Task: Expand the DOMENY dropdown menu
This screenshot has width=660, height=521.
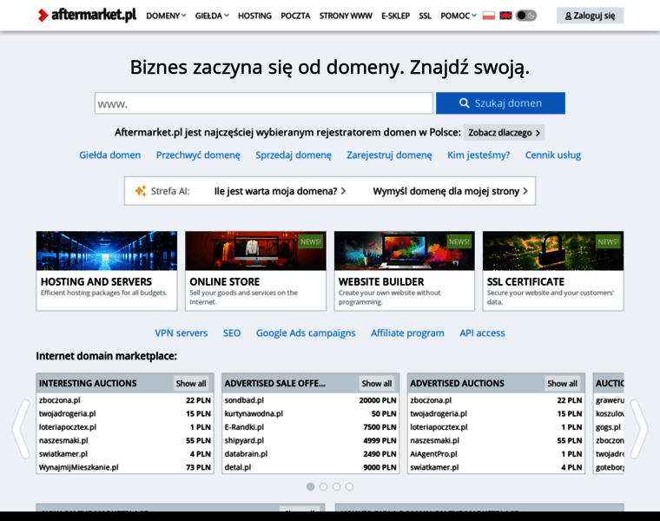Action: coord(166,16)
